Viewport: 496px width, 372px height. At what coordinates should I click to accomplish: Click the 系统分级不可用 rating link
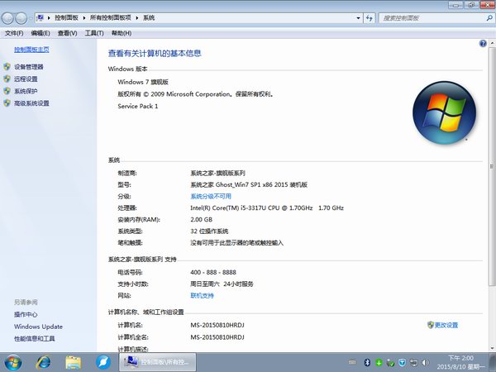click(x=211, y=196)
